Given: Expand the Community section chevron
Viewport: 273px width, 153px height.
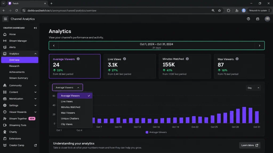Looking at the screenshot, I should [x=35, y=86].
